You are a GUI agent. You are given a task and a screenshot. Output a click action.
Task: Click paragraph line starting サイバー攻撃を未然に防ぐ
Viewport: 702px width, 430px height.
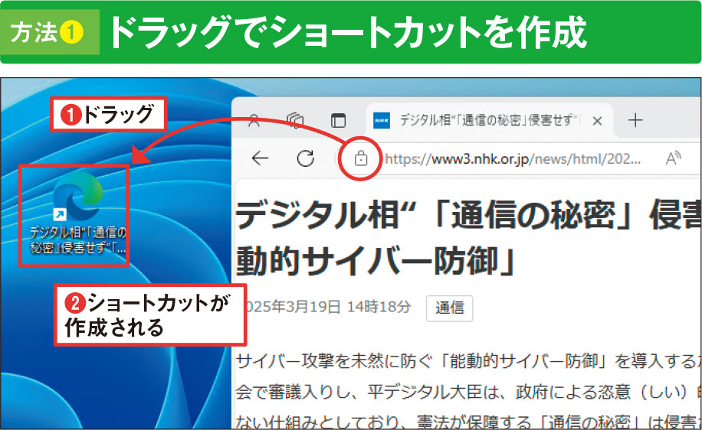[x=468, y=361]
